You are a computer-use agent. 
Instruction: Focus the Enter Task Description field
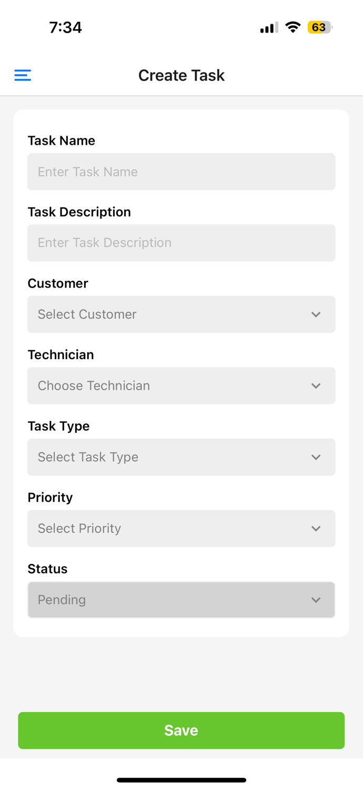pyautogui.click(x=181, y=243)
